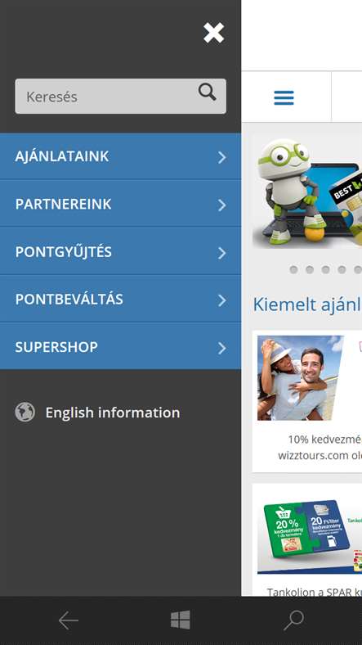Click inside the Keresés search field
The image size is (362, 645).
pyautogui.click(x=120, y=97)
